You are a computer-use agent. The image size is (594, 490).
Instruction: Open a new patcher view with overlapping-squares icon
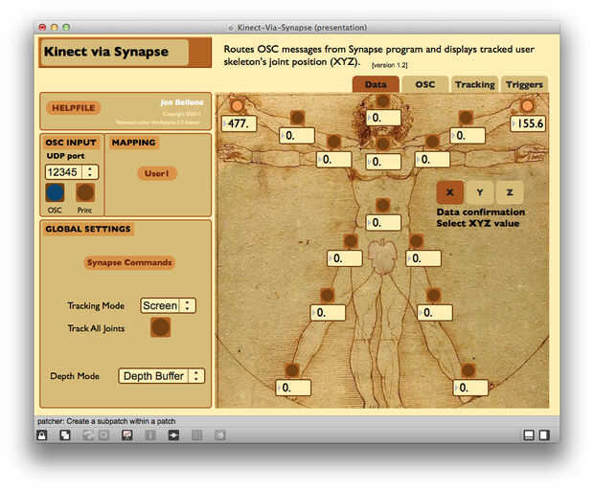coord(65,435)
